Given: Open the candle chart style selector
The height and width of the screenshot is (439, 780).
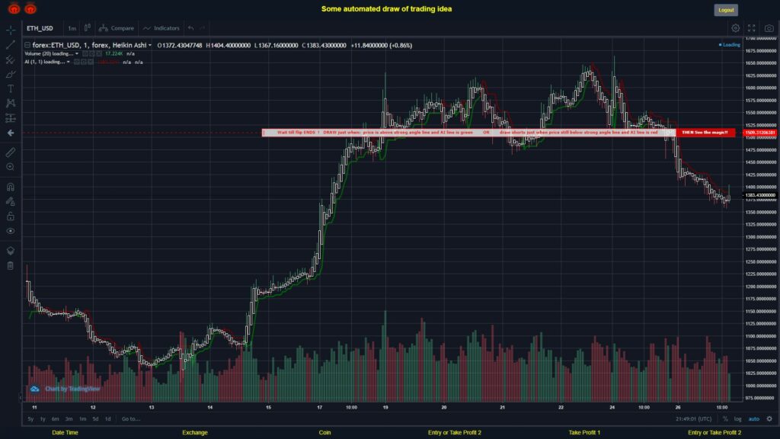Looking at the screenshot, I should (x=87, y=28).
